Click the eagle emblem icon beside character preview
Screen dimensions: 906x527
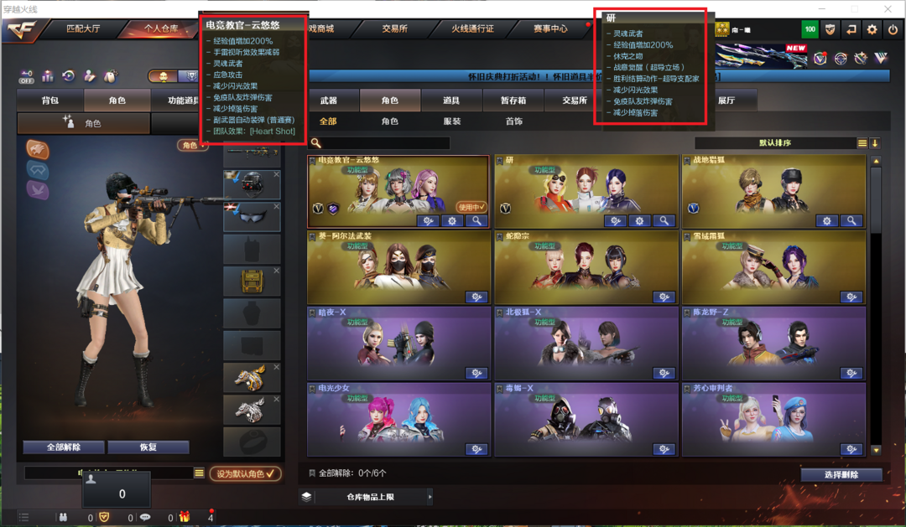click(38, 149)
